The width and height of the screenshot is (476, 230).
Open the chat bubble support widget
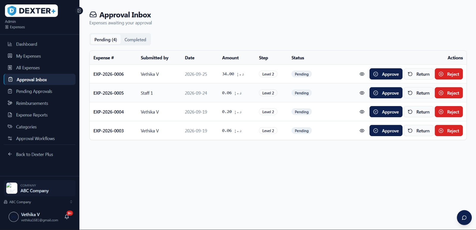pos(464,217)
